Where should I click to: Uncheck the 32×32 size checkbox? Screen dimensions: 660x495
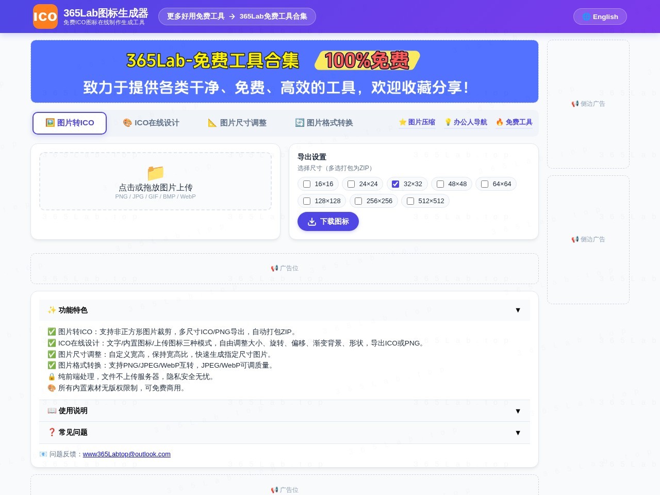point(395,184)
